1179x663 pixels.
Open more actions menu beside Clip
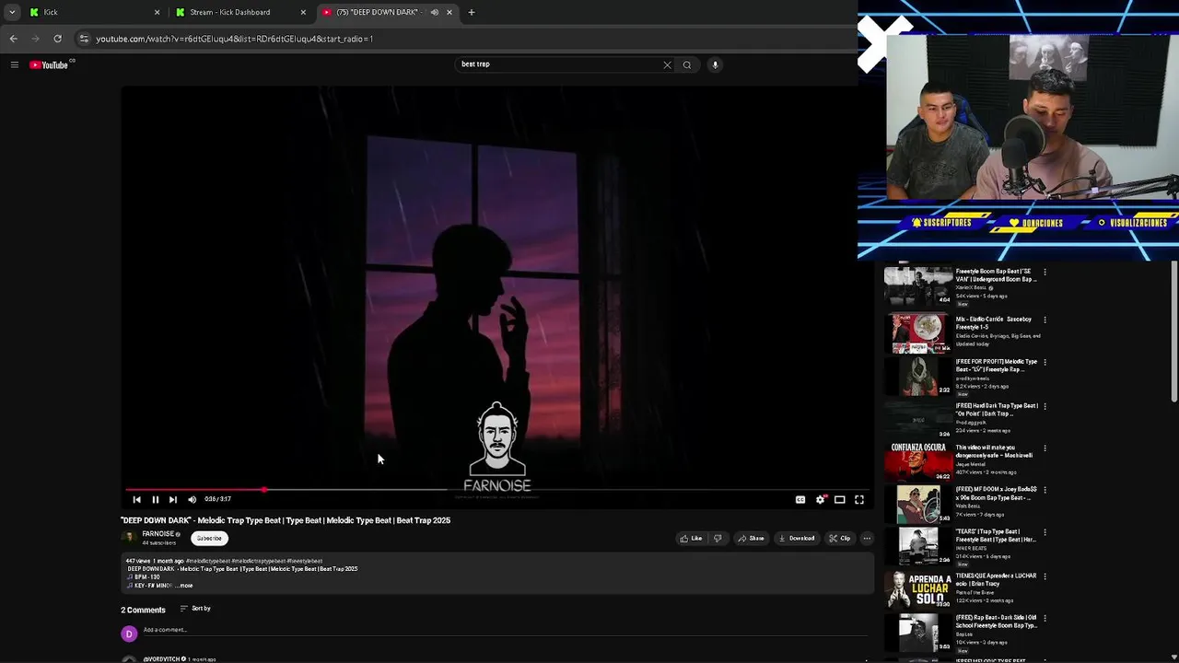coord(867,539)
